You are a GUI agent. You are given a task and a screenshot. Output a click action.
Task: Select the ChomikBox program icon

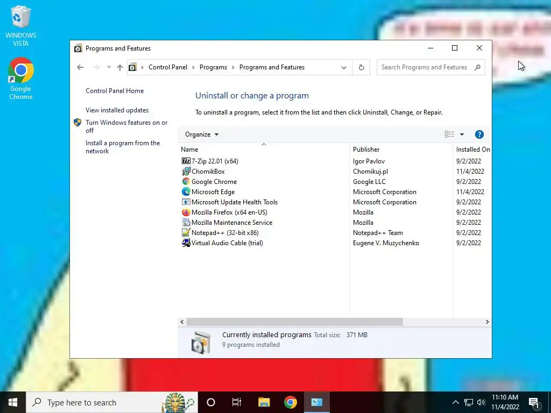pos(186,172)
